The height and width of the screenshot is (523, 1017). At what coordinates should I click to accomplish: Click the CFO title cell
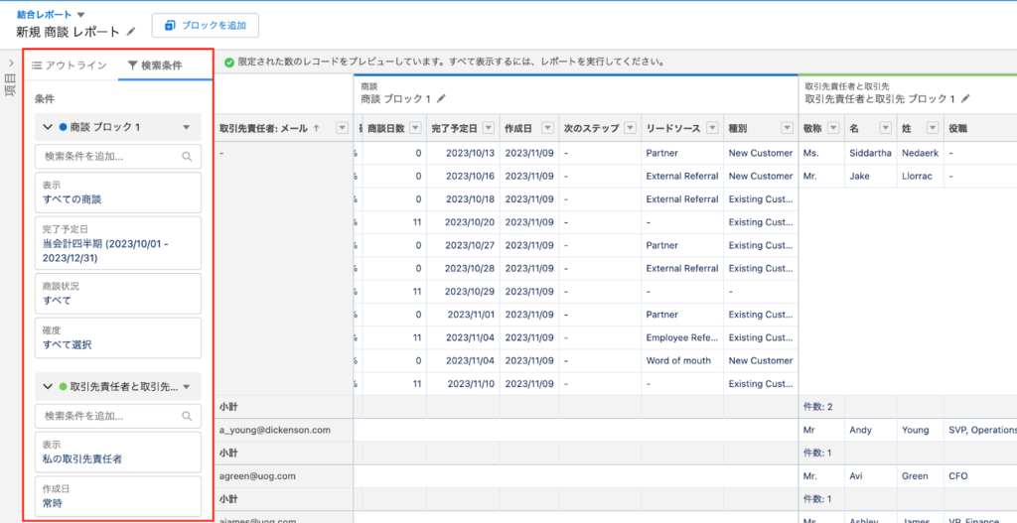(980, 475)
